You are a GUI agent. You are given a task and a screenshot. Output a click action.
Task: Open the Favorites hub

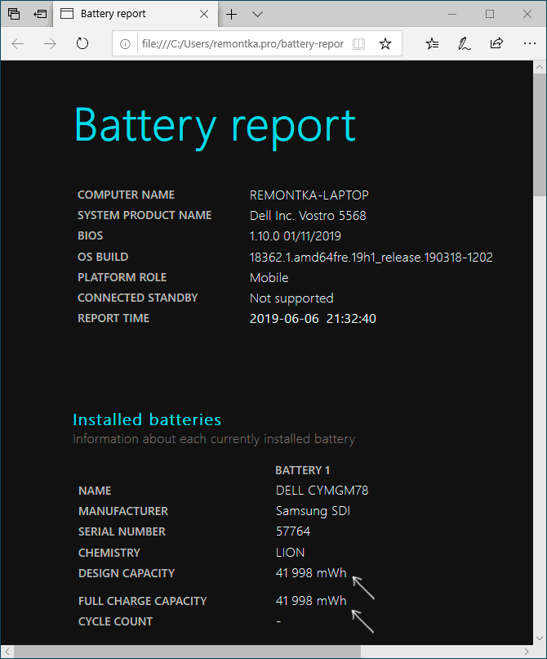tap(433, 43)
